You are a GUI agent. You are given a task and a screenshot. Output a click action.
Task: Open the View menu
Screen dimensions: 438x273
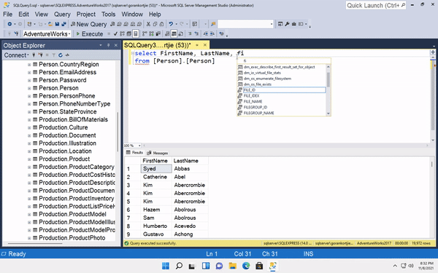(42, 15)
